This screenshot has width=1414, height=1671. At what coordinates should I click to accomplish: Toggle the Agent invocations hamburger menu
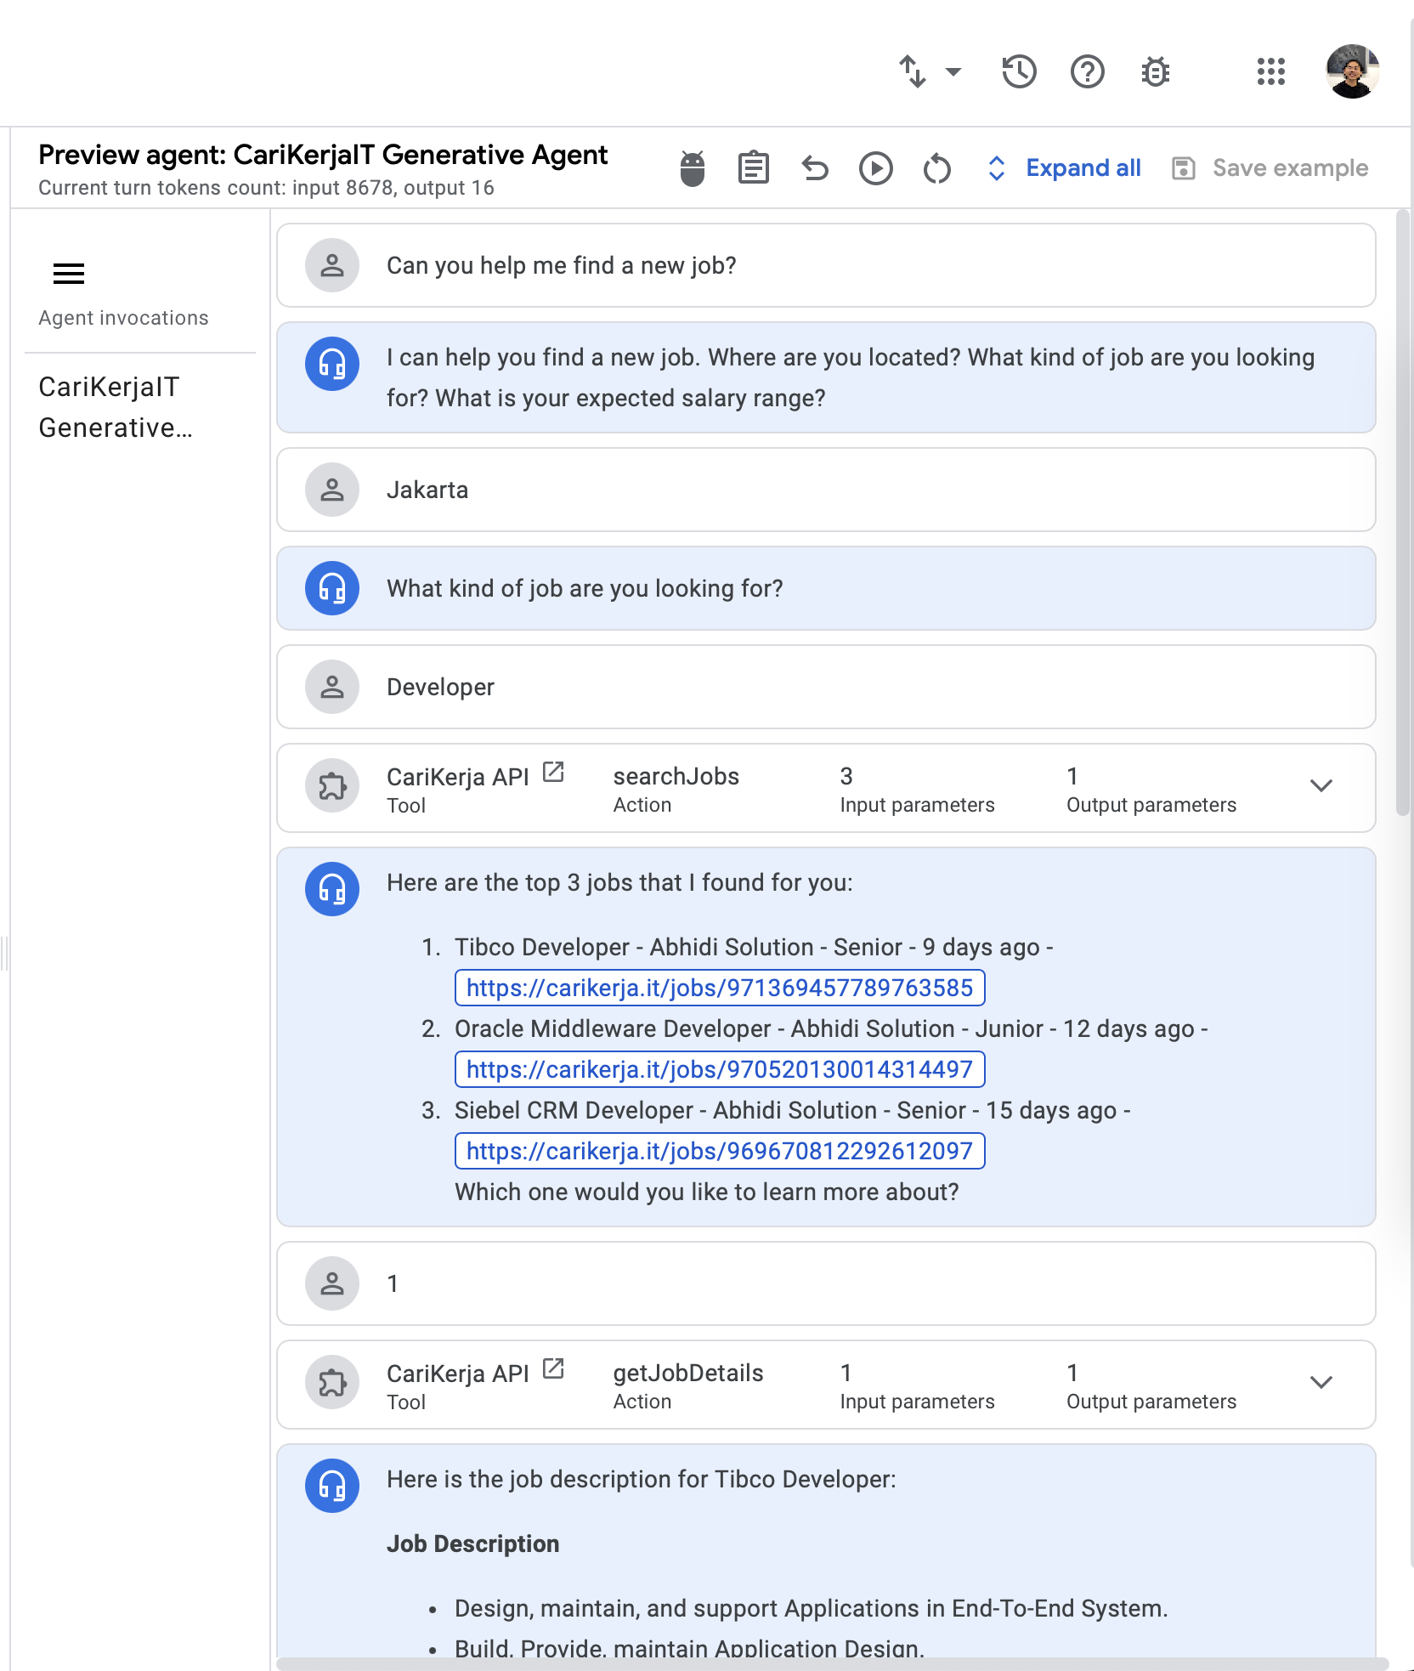[69, 274]
